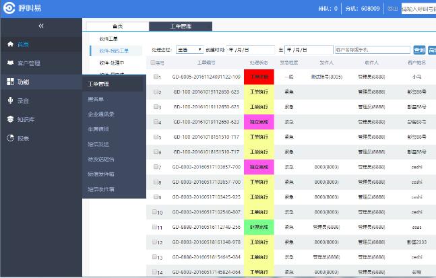
Task: Collapse the sidebar with the double-chevron icon
Action: click(40, 26)
